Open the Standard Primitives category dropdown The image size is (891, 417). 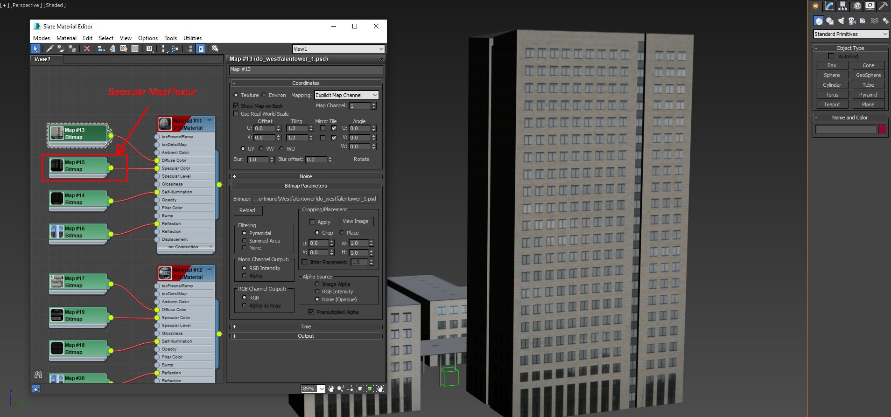pyautogui.click(x=850, y=34)
